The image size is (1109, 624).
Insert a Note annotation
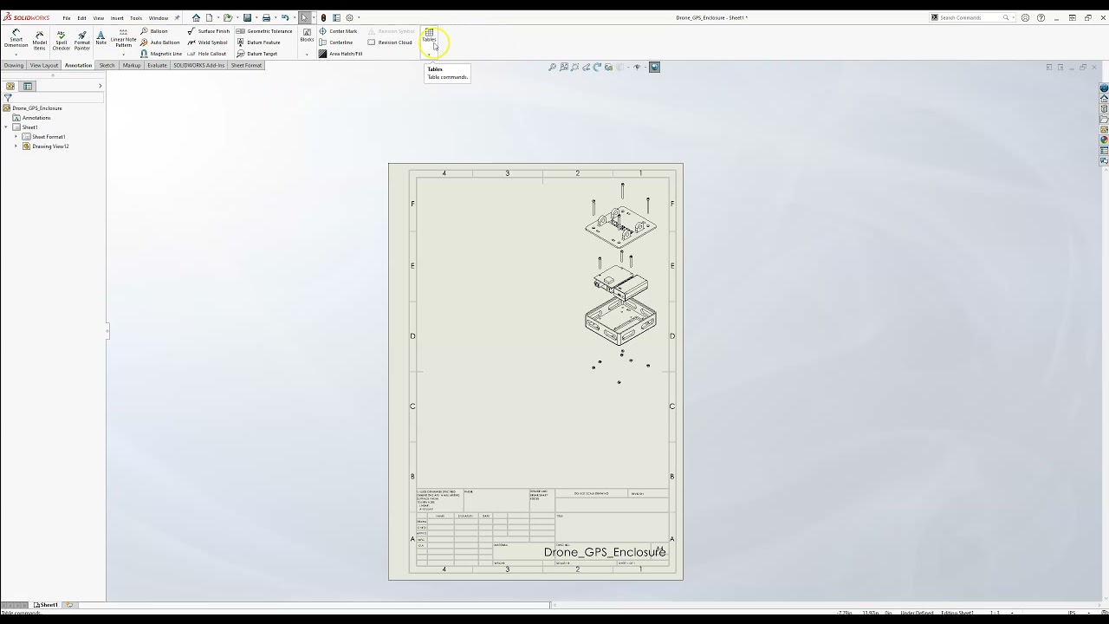tap(101, 37)
